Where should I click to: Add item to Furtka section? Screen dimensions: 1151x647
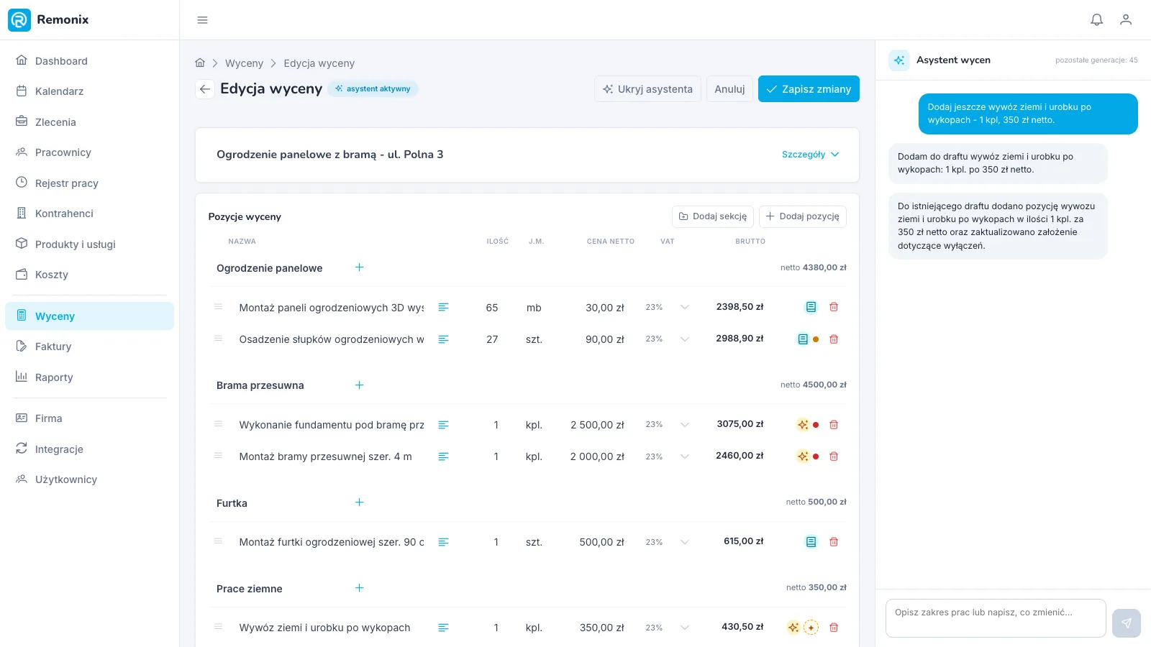(359, 503)
